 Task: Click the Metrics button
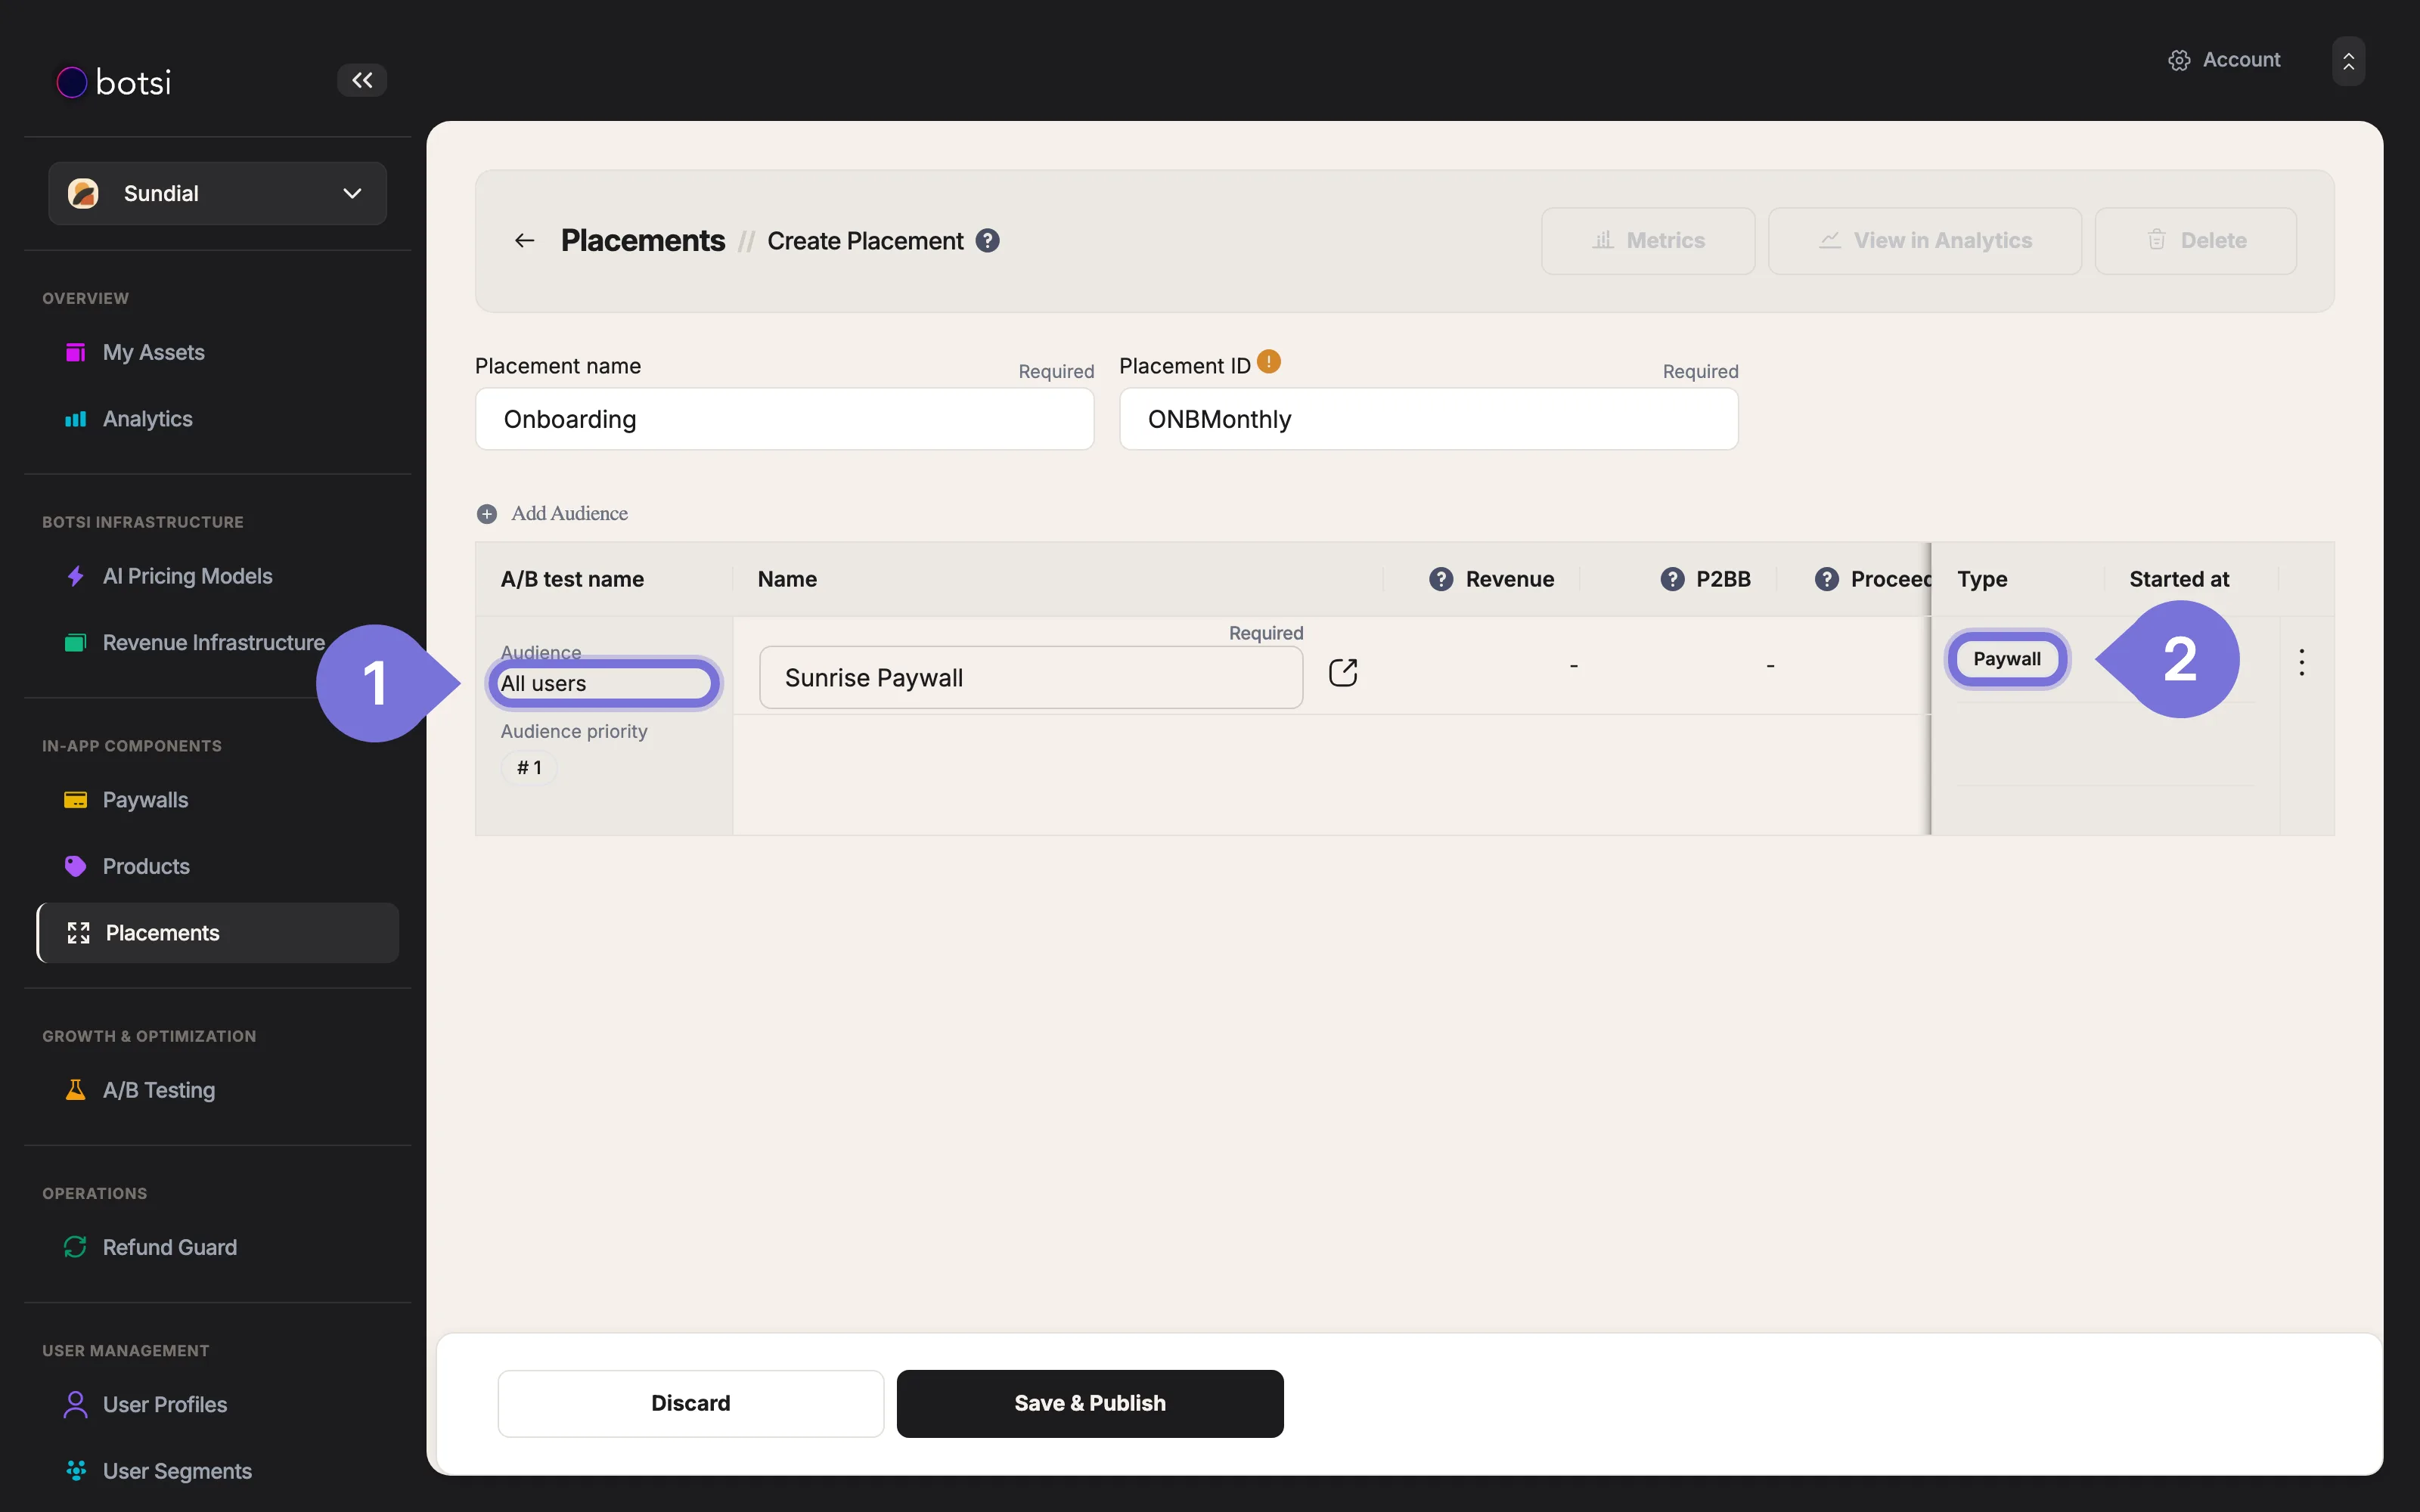[x=1648, y=240]
